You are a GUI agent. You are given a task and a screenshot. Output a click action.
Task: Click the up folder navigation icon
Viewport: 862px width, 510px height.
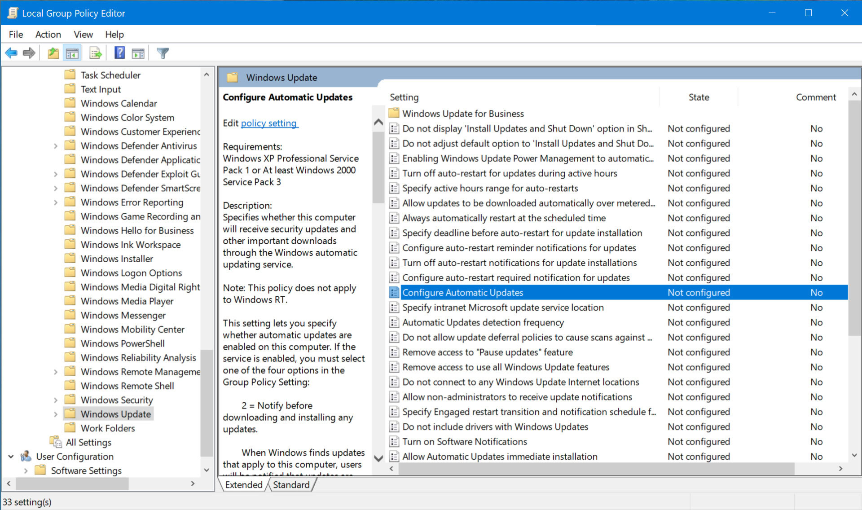tap(53, 53)
